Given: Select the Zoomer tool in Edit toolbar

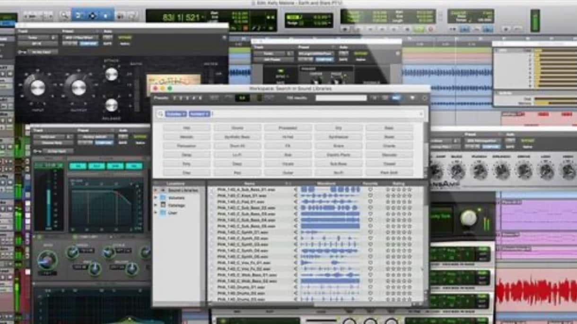Looking at the screenshot, I should click(65, 16).
